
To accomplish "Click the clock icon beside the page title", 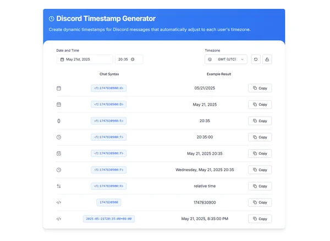I will pyautogui.click(x=51, y=19).
